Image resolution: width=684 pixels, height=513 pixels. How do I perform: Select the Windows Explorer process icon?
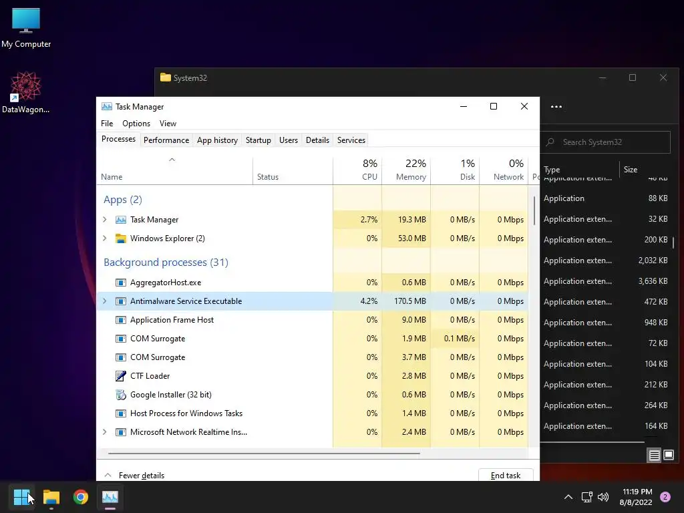(x=120, y=238)
